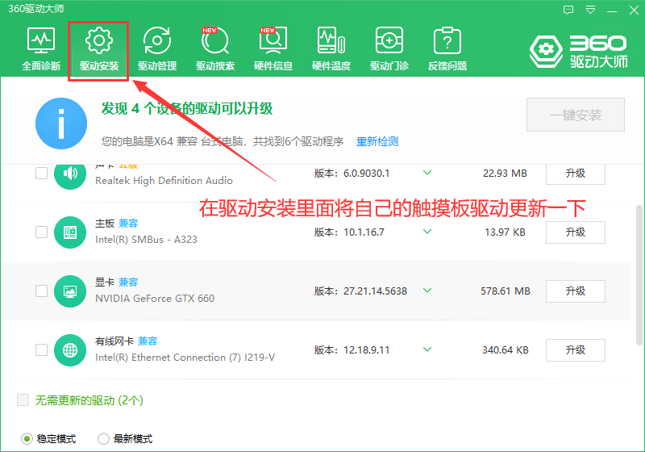645x452 pixels.
Task: Click the Intel(R) SMBus - A323 text
Action: [146, 239]
